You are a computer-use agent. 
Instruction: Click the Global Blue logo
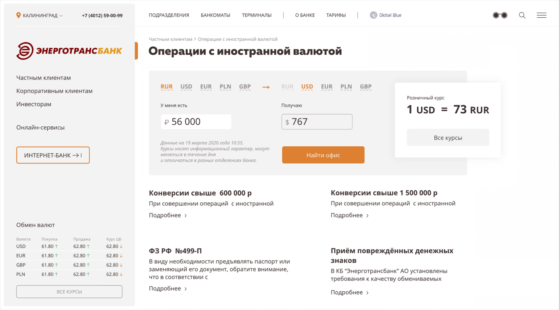(386, 15)
